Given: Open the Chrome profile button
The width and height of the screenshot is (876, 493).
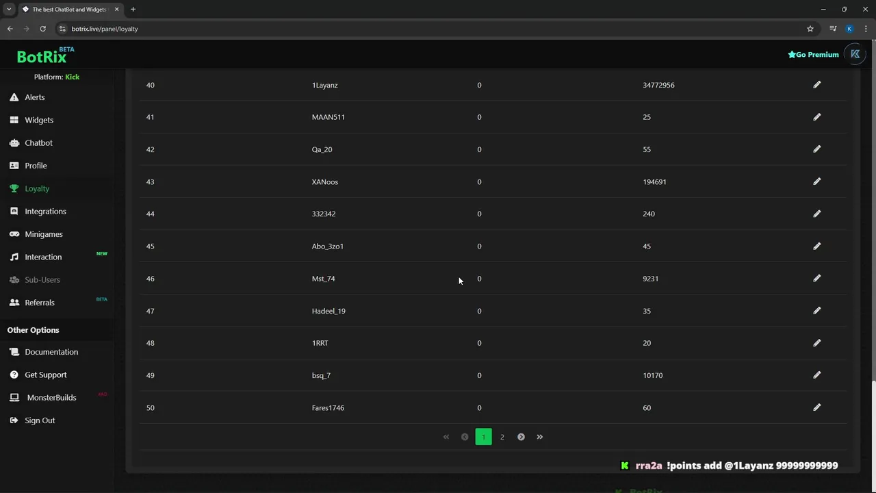Looking at the screenshot, I should point(849,29).
